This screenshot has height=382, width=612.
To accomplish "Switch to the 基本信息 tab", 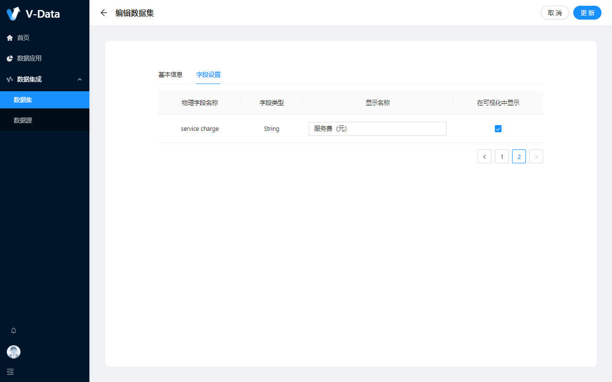I will click(x=170, y=74).
